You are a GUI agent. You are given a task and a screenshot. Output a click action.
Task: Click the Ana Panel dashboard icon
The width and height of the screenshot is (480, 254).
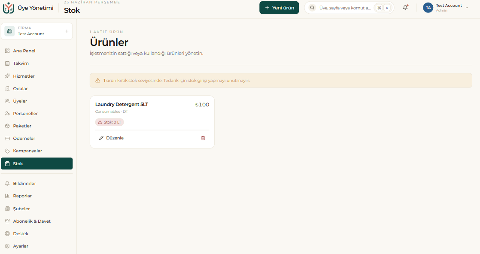pyautogui.click(x=7, y=51)
